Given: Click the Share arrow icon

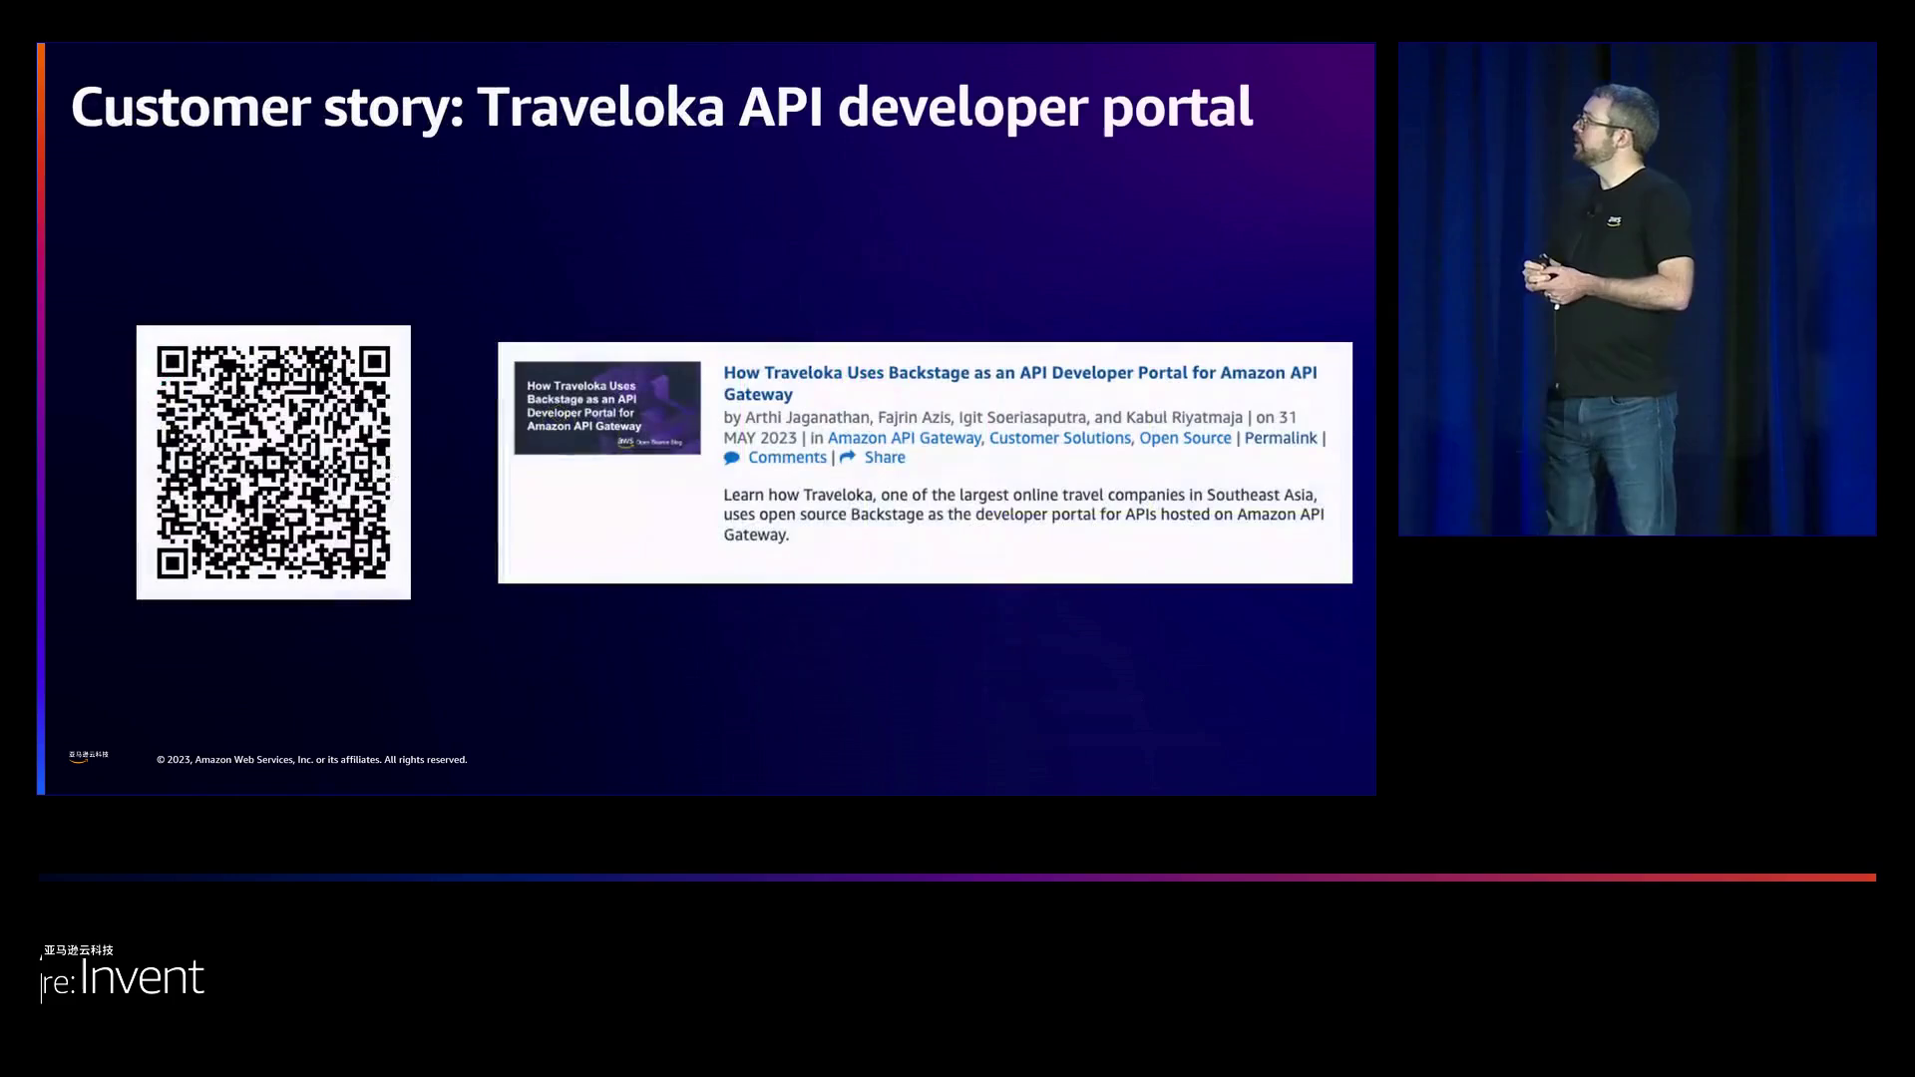Looking at the screenshot, I should click(848, 457).
